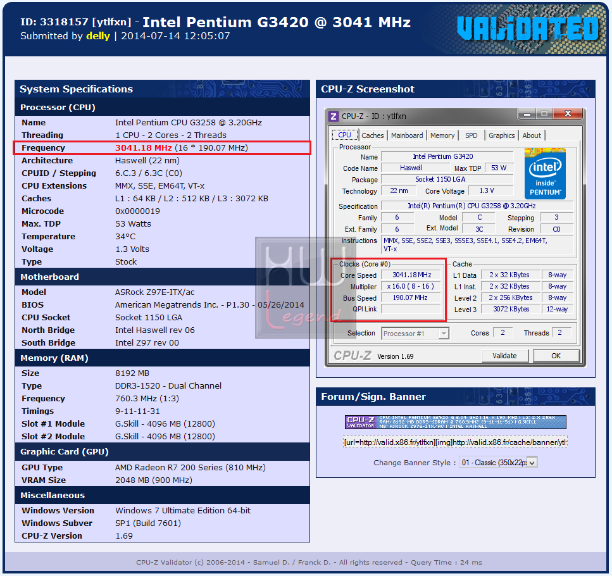
Task: Click the Level 3 cache value 3072 KBytes
Action: (511, 309)
